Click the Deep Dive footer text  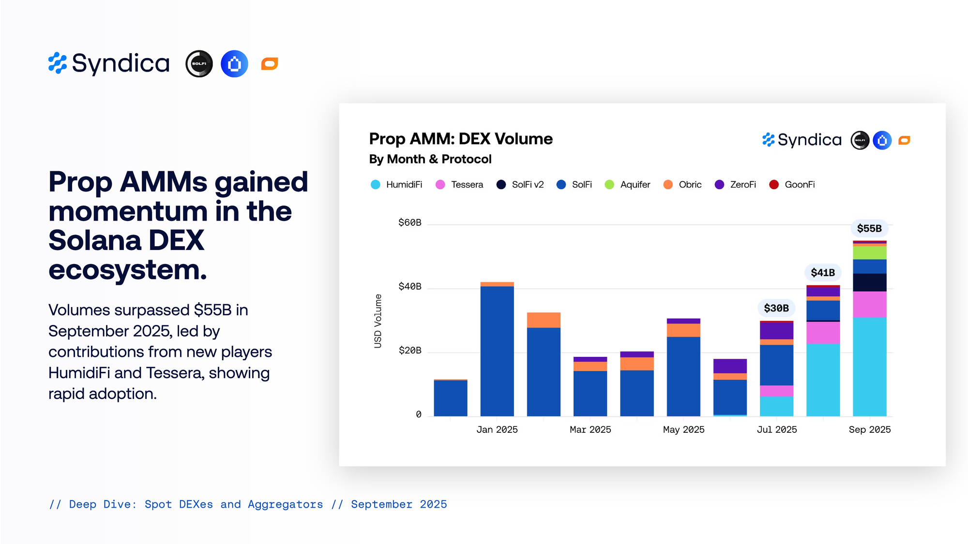[248, 504]
